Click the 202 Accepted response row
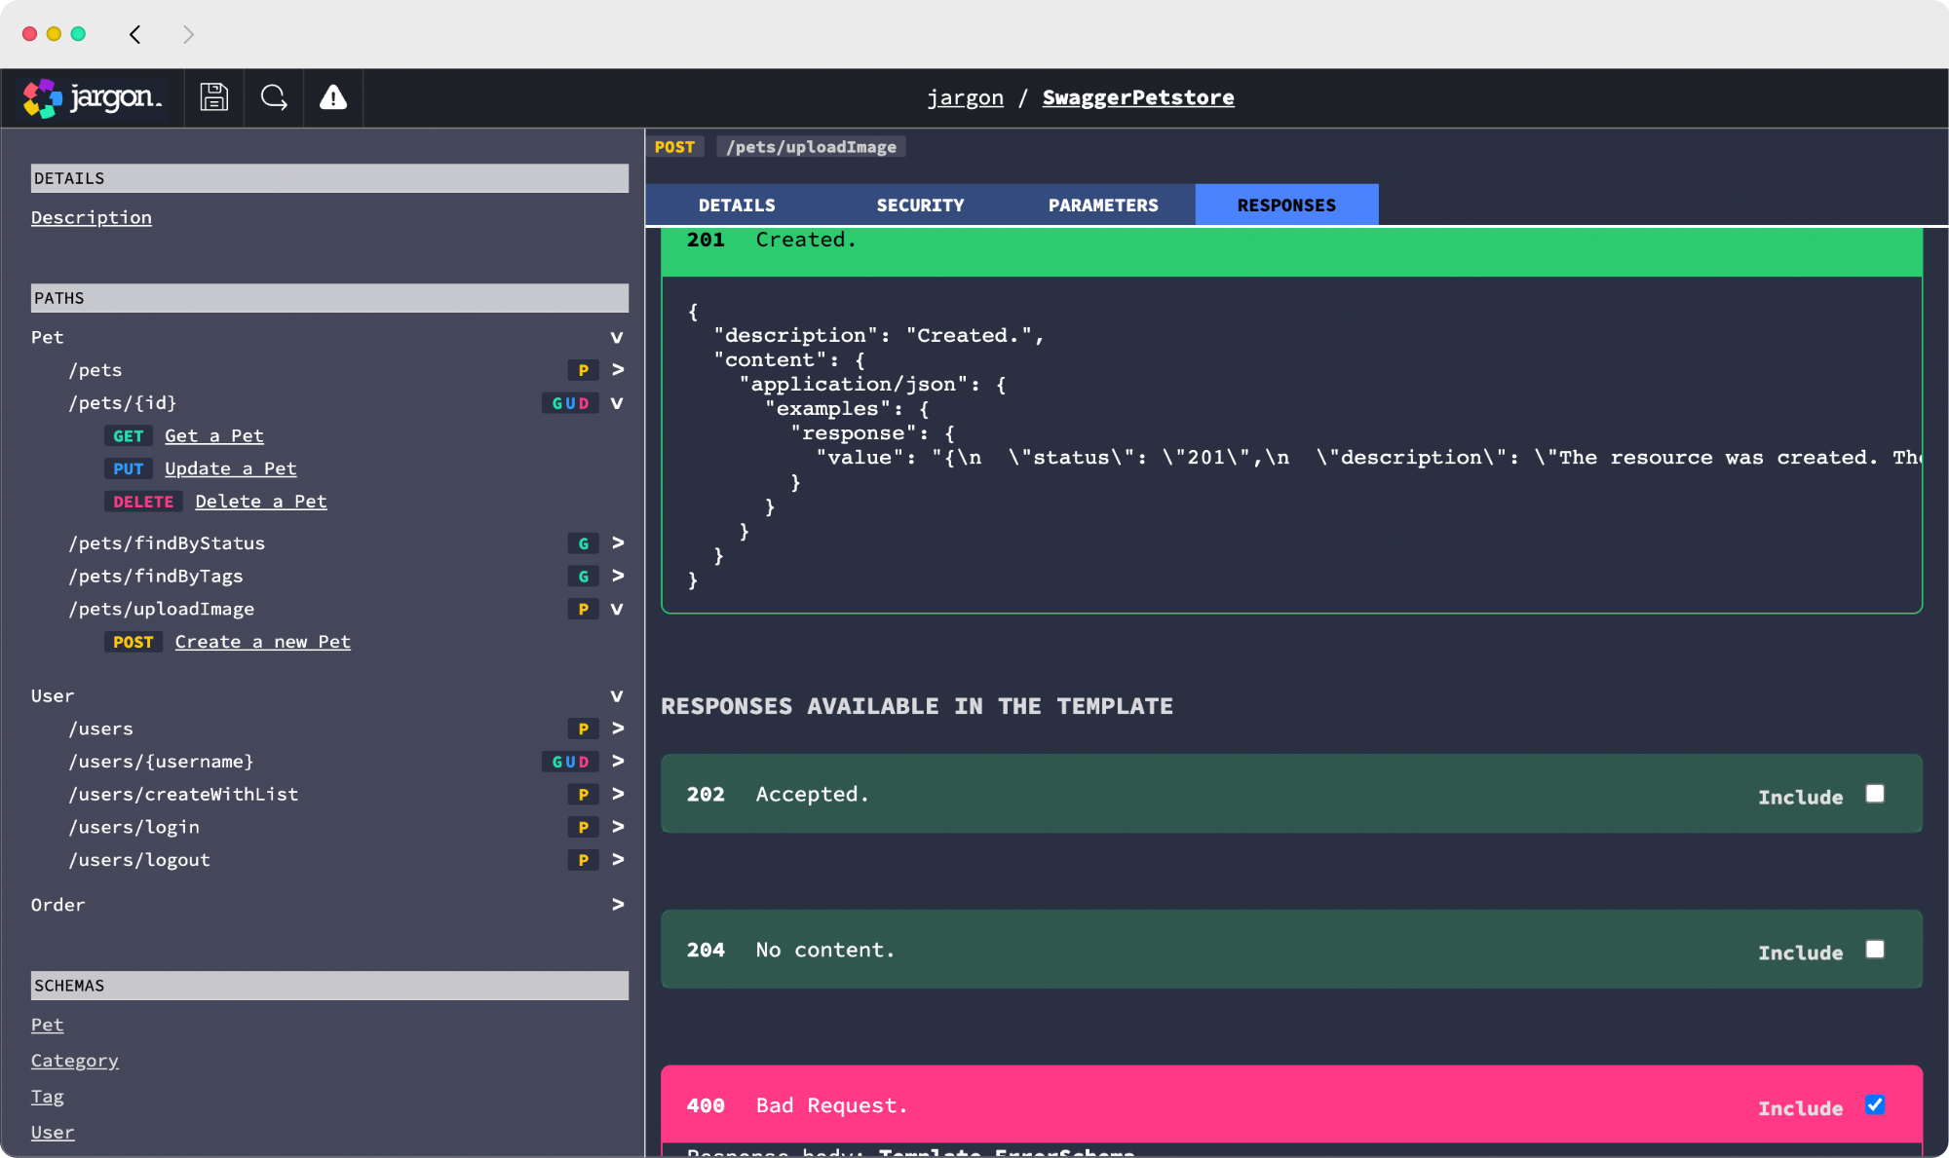This screenshot has width=1949, height=1158. point(1291,794)
